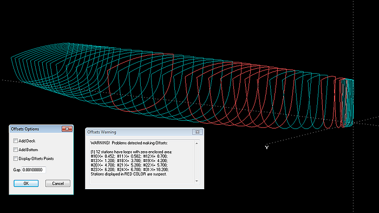Click the warning text box scroll-down arrow
This screenshot has height=213, width=379.
coord(197,181)
